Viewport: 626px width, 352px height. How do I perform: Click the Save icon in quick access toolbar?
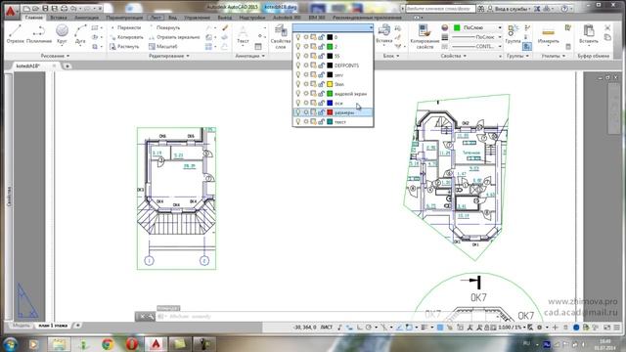[45, 9]
